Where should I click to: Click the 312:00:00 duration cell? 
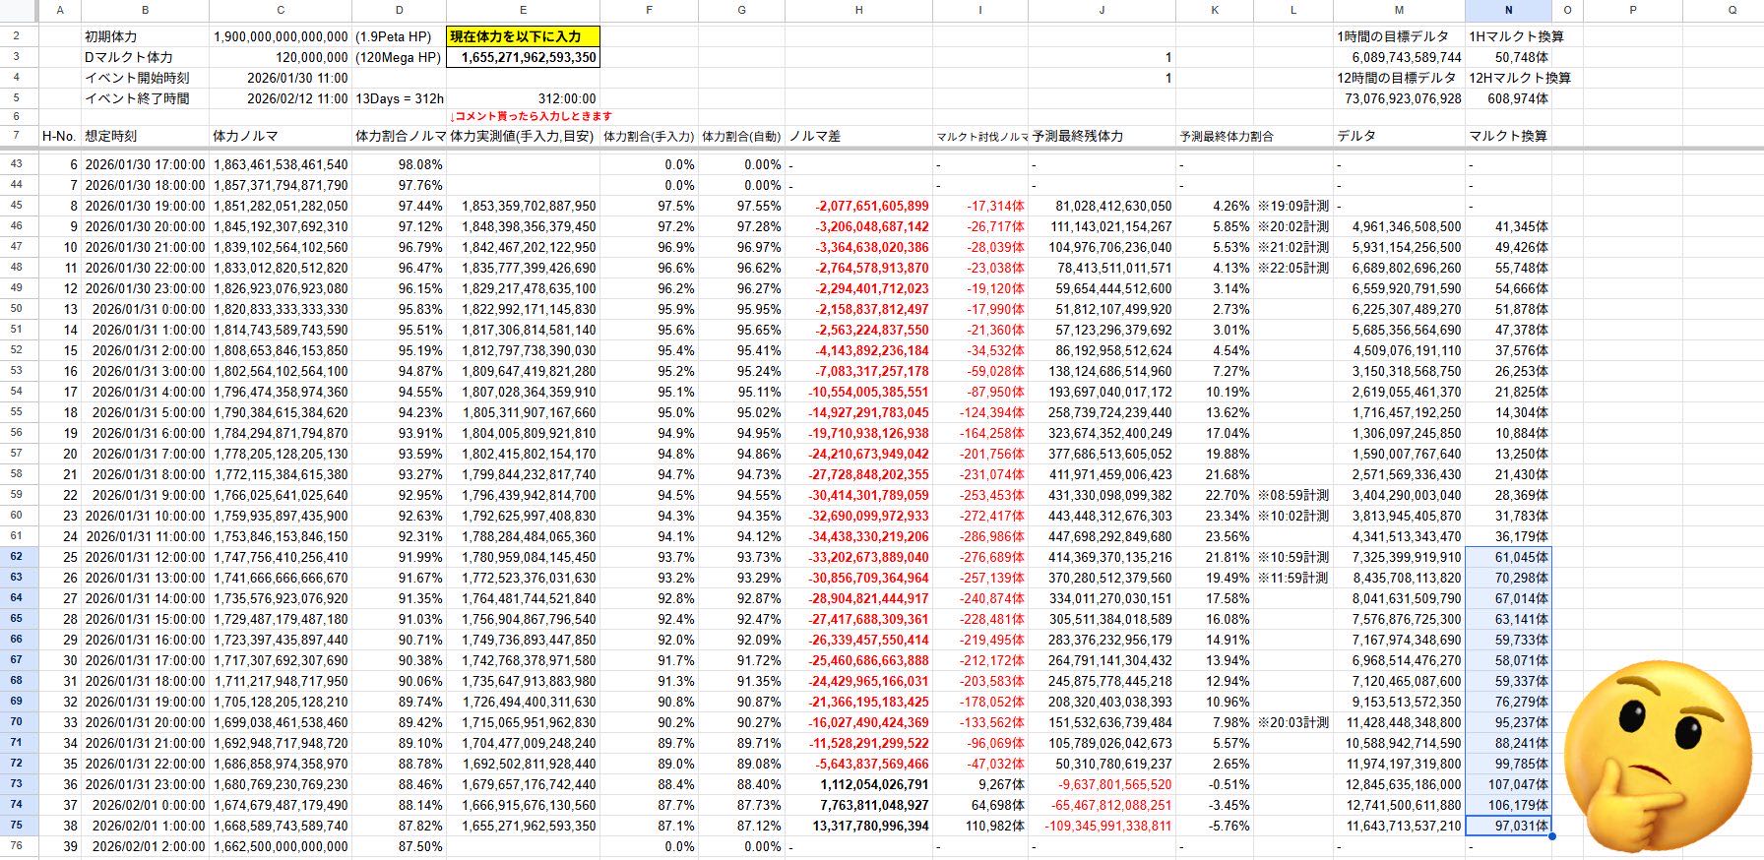click(x=523, y=98)
